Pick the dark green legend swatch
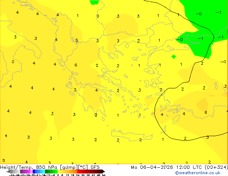 (x=46, y=171)
